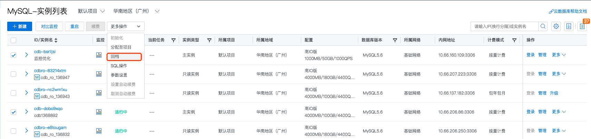The width and height of the screenshot is (591, 139).
Task: Focus the IP or instance name search field
Action: pyautogui.click(x=504, y=26)
